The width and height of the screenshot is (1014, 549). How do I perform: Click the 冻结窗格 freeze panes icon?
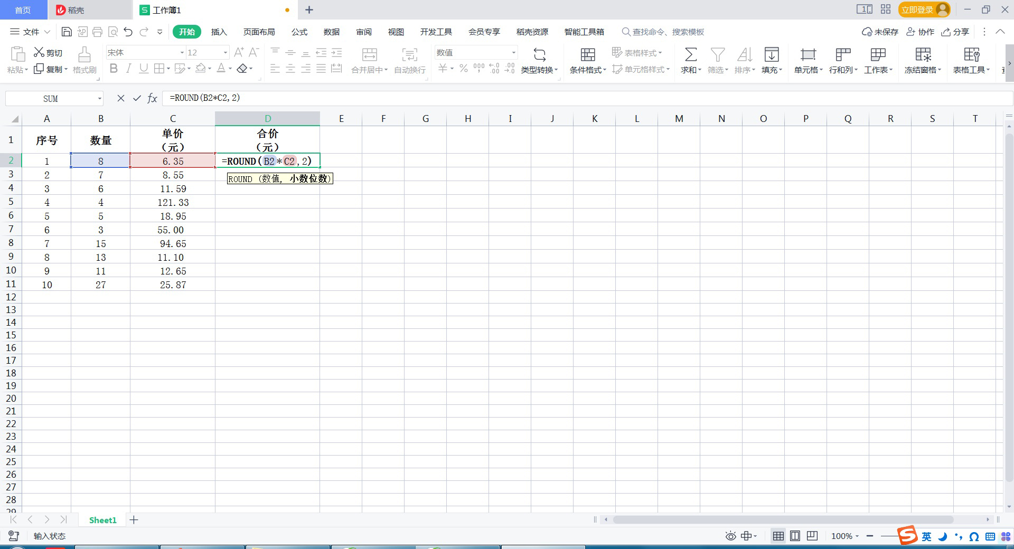click(923, 55)
